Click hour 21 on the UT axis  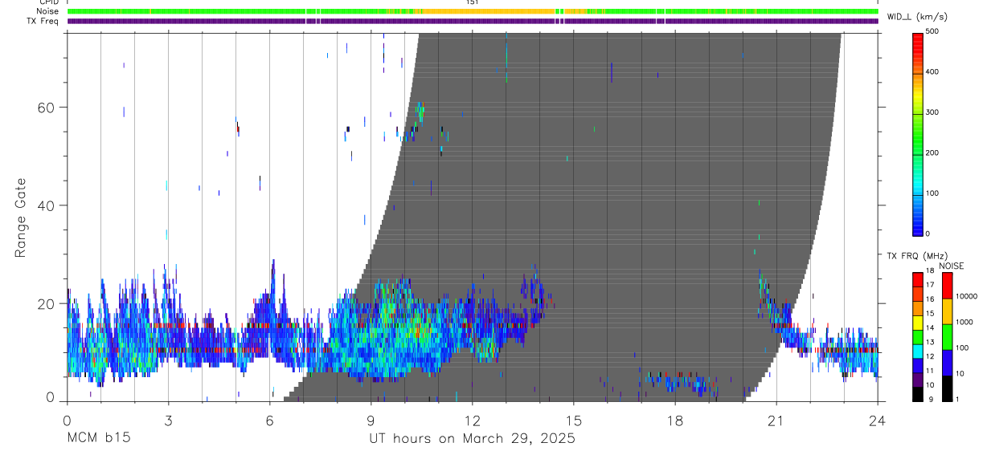pos(776,420)
